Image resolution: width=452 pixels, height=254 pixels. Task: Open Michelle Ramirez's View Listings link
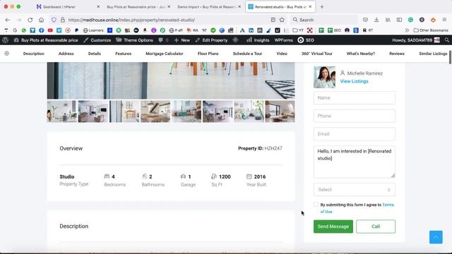(354, 81)
